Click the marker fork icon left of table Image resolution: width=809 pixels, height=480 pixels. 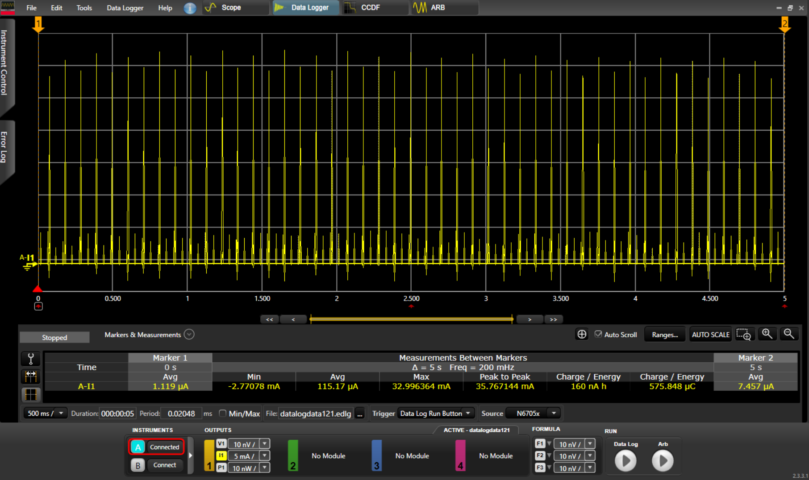(x=31, y=359)
